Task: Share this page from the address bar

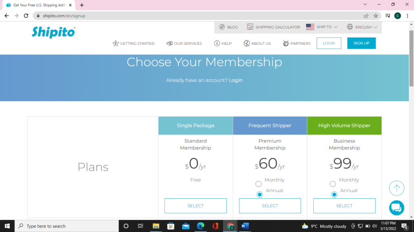Action: coord(366,16)
